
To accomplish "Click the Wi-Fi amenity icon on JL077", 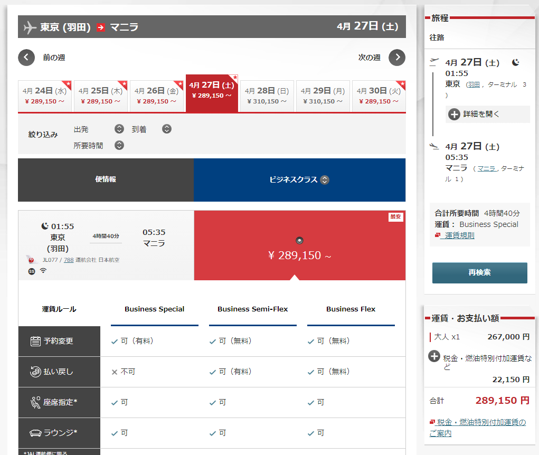I will pyautogui.click(x=43, y=271).
